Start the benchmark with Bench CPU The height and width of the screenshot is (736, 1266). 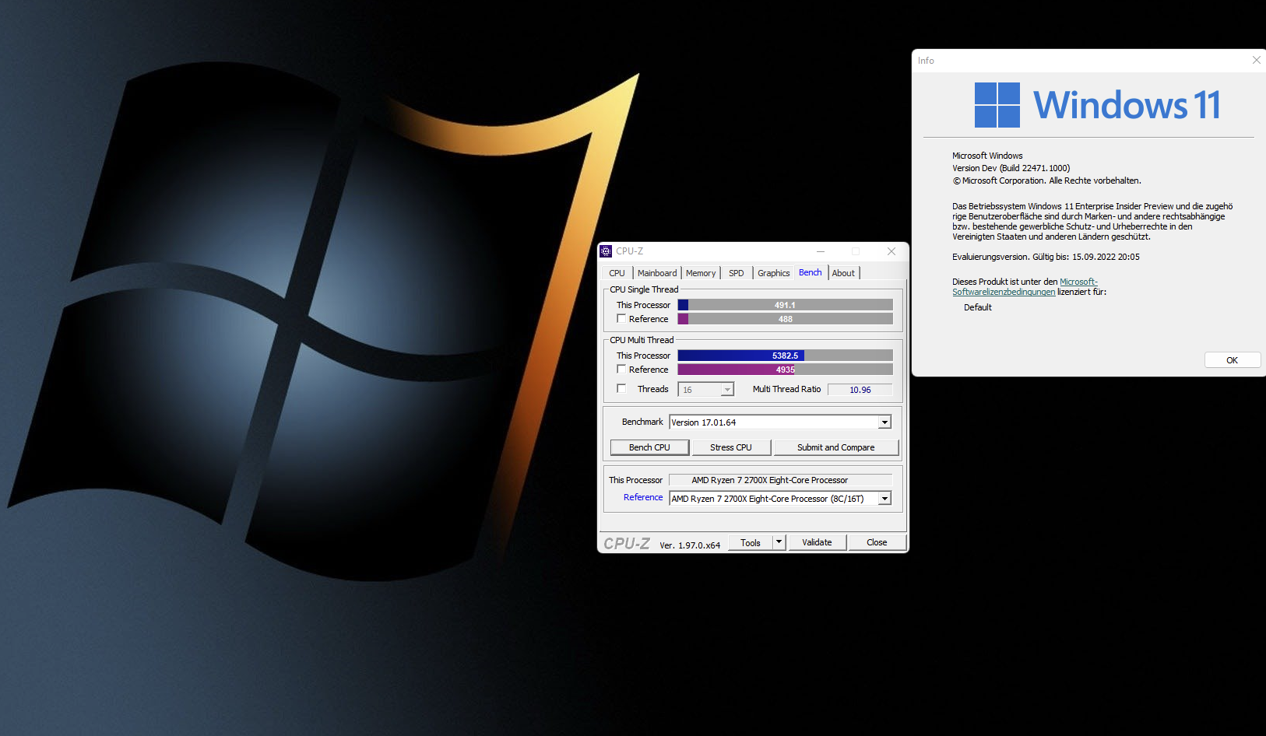click(x=649, y=447)
